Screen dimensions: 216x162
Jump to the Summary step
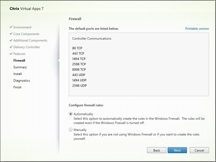point(20,67)
